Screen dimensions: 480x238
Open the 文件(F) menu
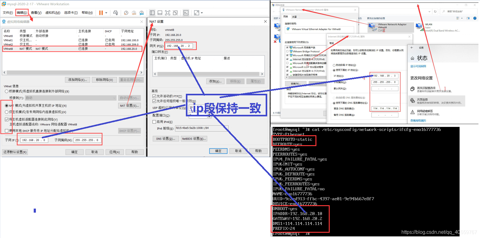(8, 13)
